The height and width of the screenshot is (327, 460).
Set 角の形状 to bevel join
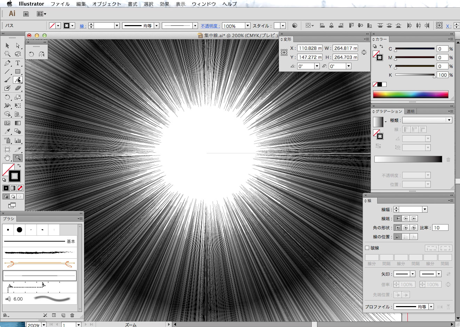(414, 228)
